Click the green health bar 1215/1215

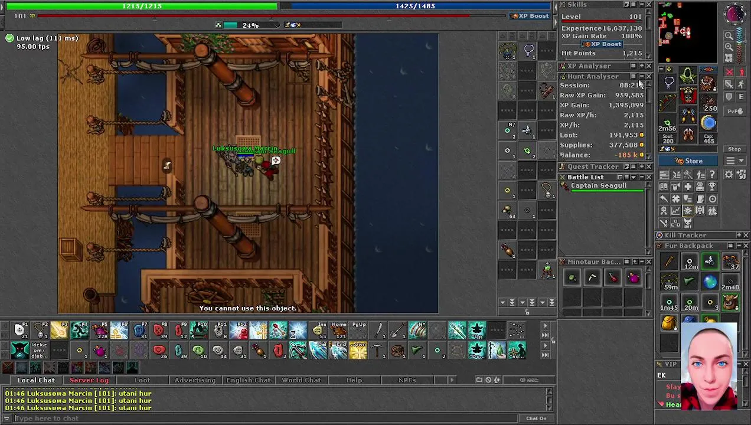(142, 6)
